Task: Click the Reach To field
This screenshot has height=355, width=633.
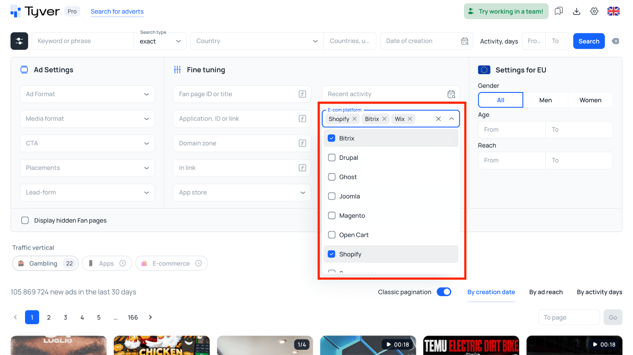Action: (x=579, y=160)
